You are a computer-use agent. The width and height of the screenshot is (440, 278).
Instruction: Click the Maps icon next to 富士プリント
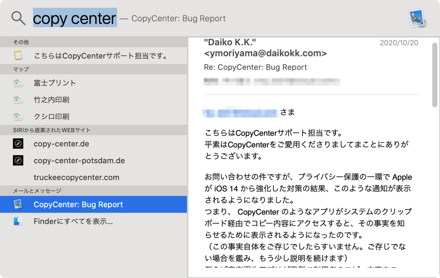18,83
